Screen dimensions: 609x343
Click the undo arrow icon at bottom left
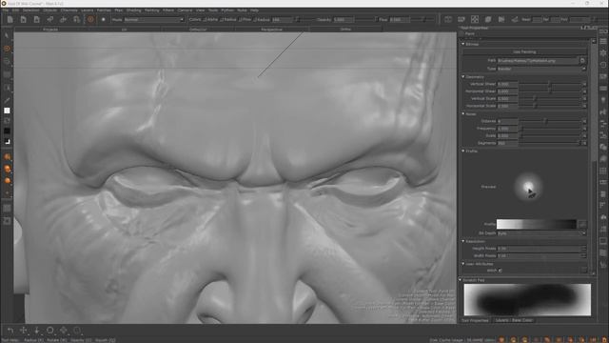tap(10, 331)
